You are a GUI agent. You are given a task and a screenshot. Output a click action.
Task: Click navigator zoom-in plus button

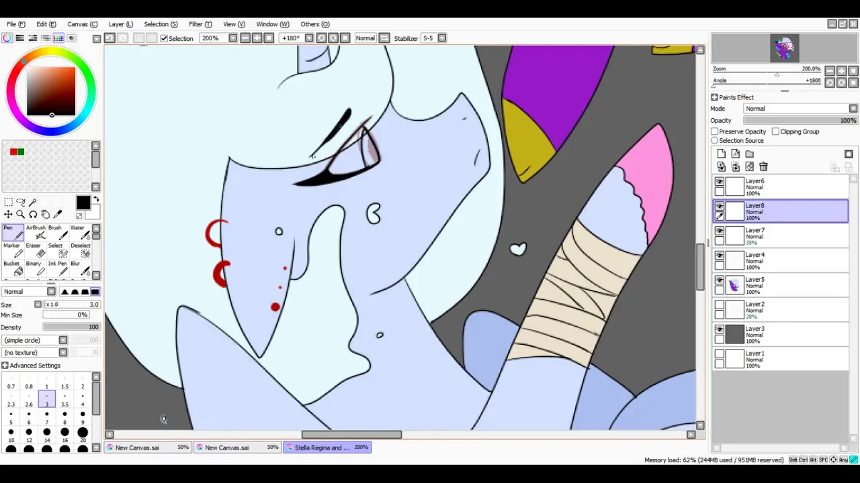pyautogui.click(x=842, y=70)
